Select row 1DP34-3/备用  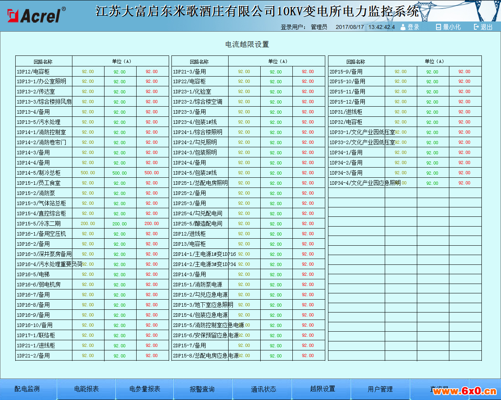[x=405, y=173]
